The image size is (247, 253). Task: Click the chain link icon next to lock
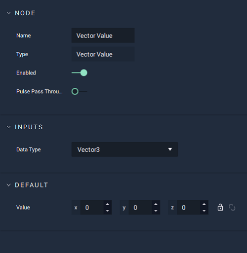(232, 207)
